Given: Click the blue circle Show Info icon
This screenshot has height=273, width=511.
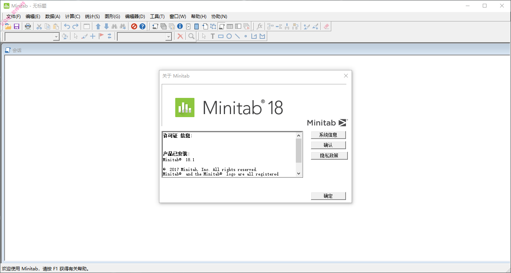Looking at the screenshot, I should tap(180, 26).
